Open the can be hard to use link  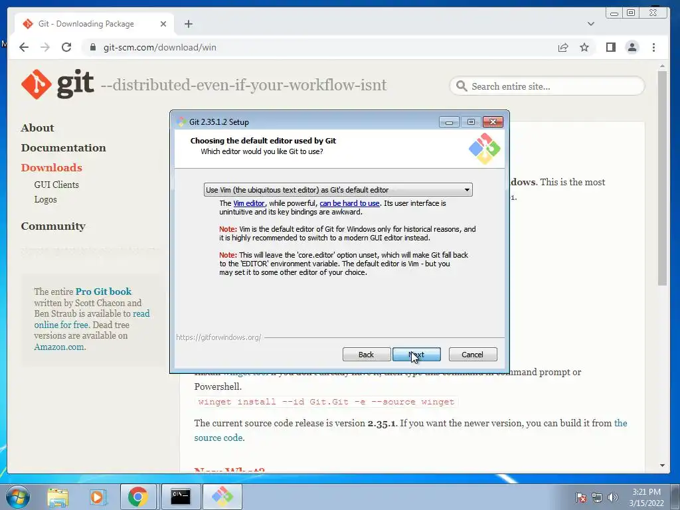(349, 203)
